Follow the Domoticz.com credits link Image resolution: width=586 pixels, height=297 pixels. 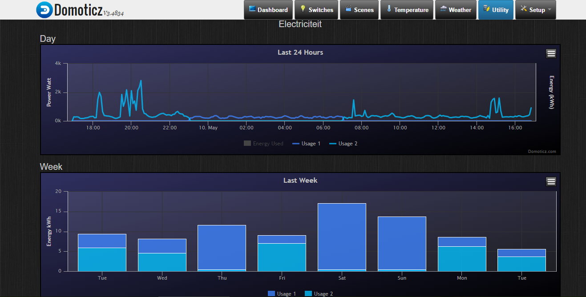coord(542,152)
